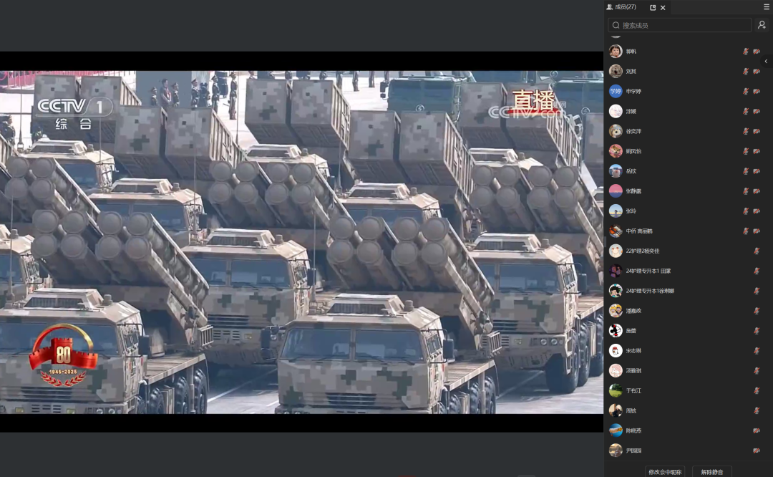Click the invite member icon beside search

762,25
